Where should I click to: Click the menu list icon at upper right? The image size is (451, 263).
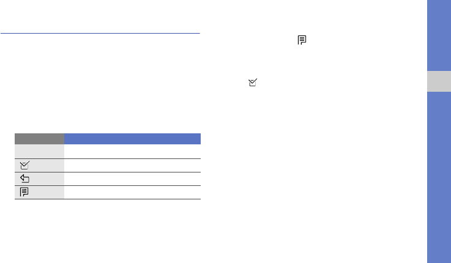(x=301, y=40)
